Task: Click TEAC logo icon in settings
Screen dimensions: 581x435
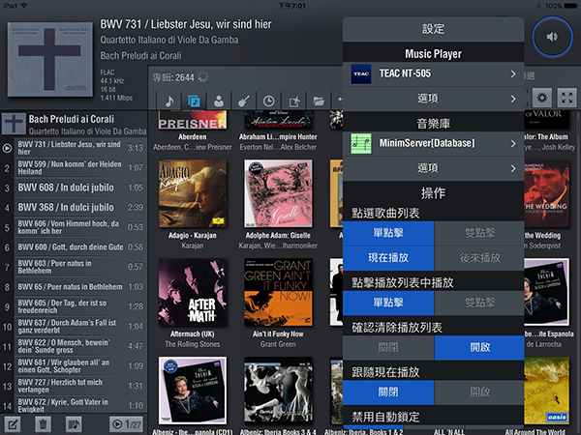Action: click(361, 73)
